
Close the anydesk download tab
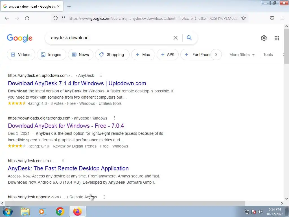point(58,6)
